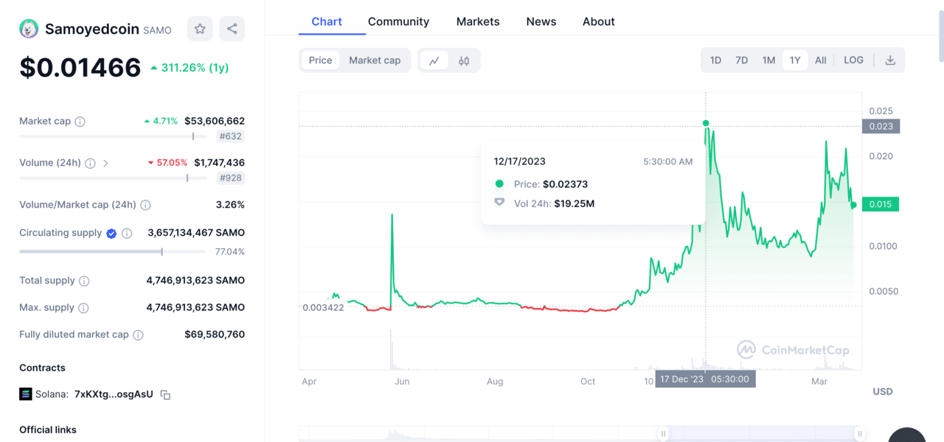Click the Circulating supply info icon
The width and height of the screenshot is (944, 442).
tap(127, 234)
